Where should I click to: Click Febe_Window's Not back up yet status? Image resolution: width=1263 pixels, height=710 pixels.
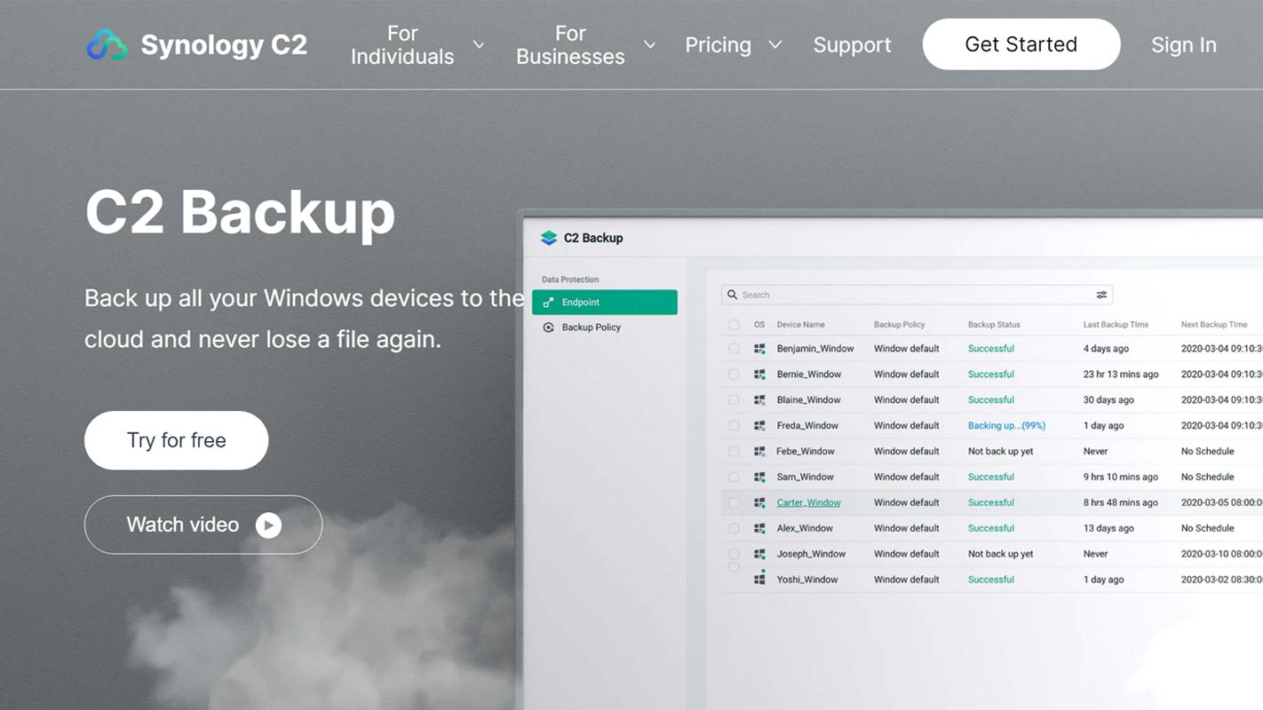pyautogui.click(x=1001, y=452)
